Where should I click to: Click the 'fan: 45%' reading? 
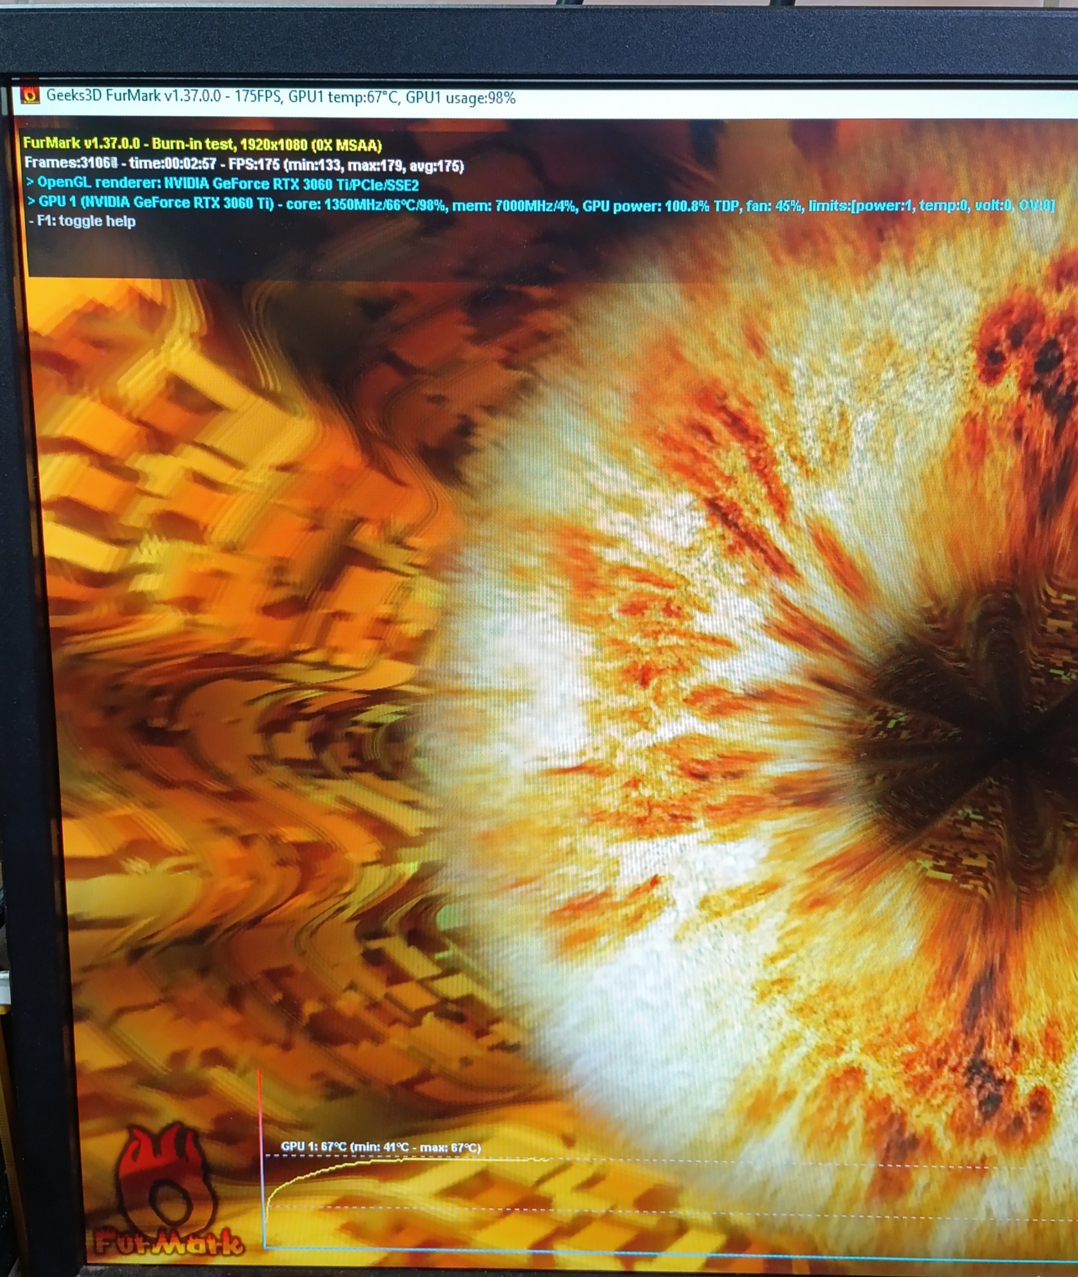(x=773, y=206)
